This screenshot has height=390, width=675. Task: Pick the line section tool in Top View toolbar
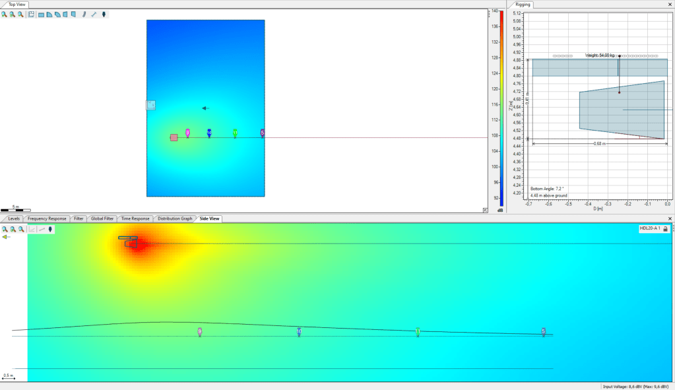click(94, 14)
